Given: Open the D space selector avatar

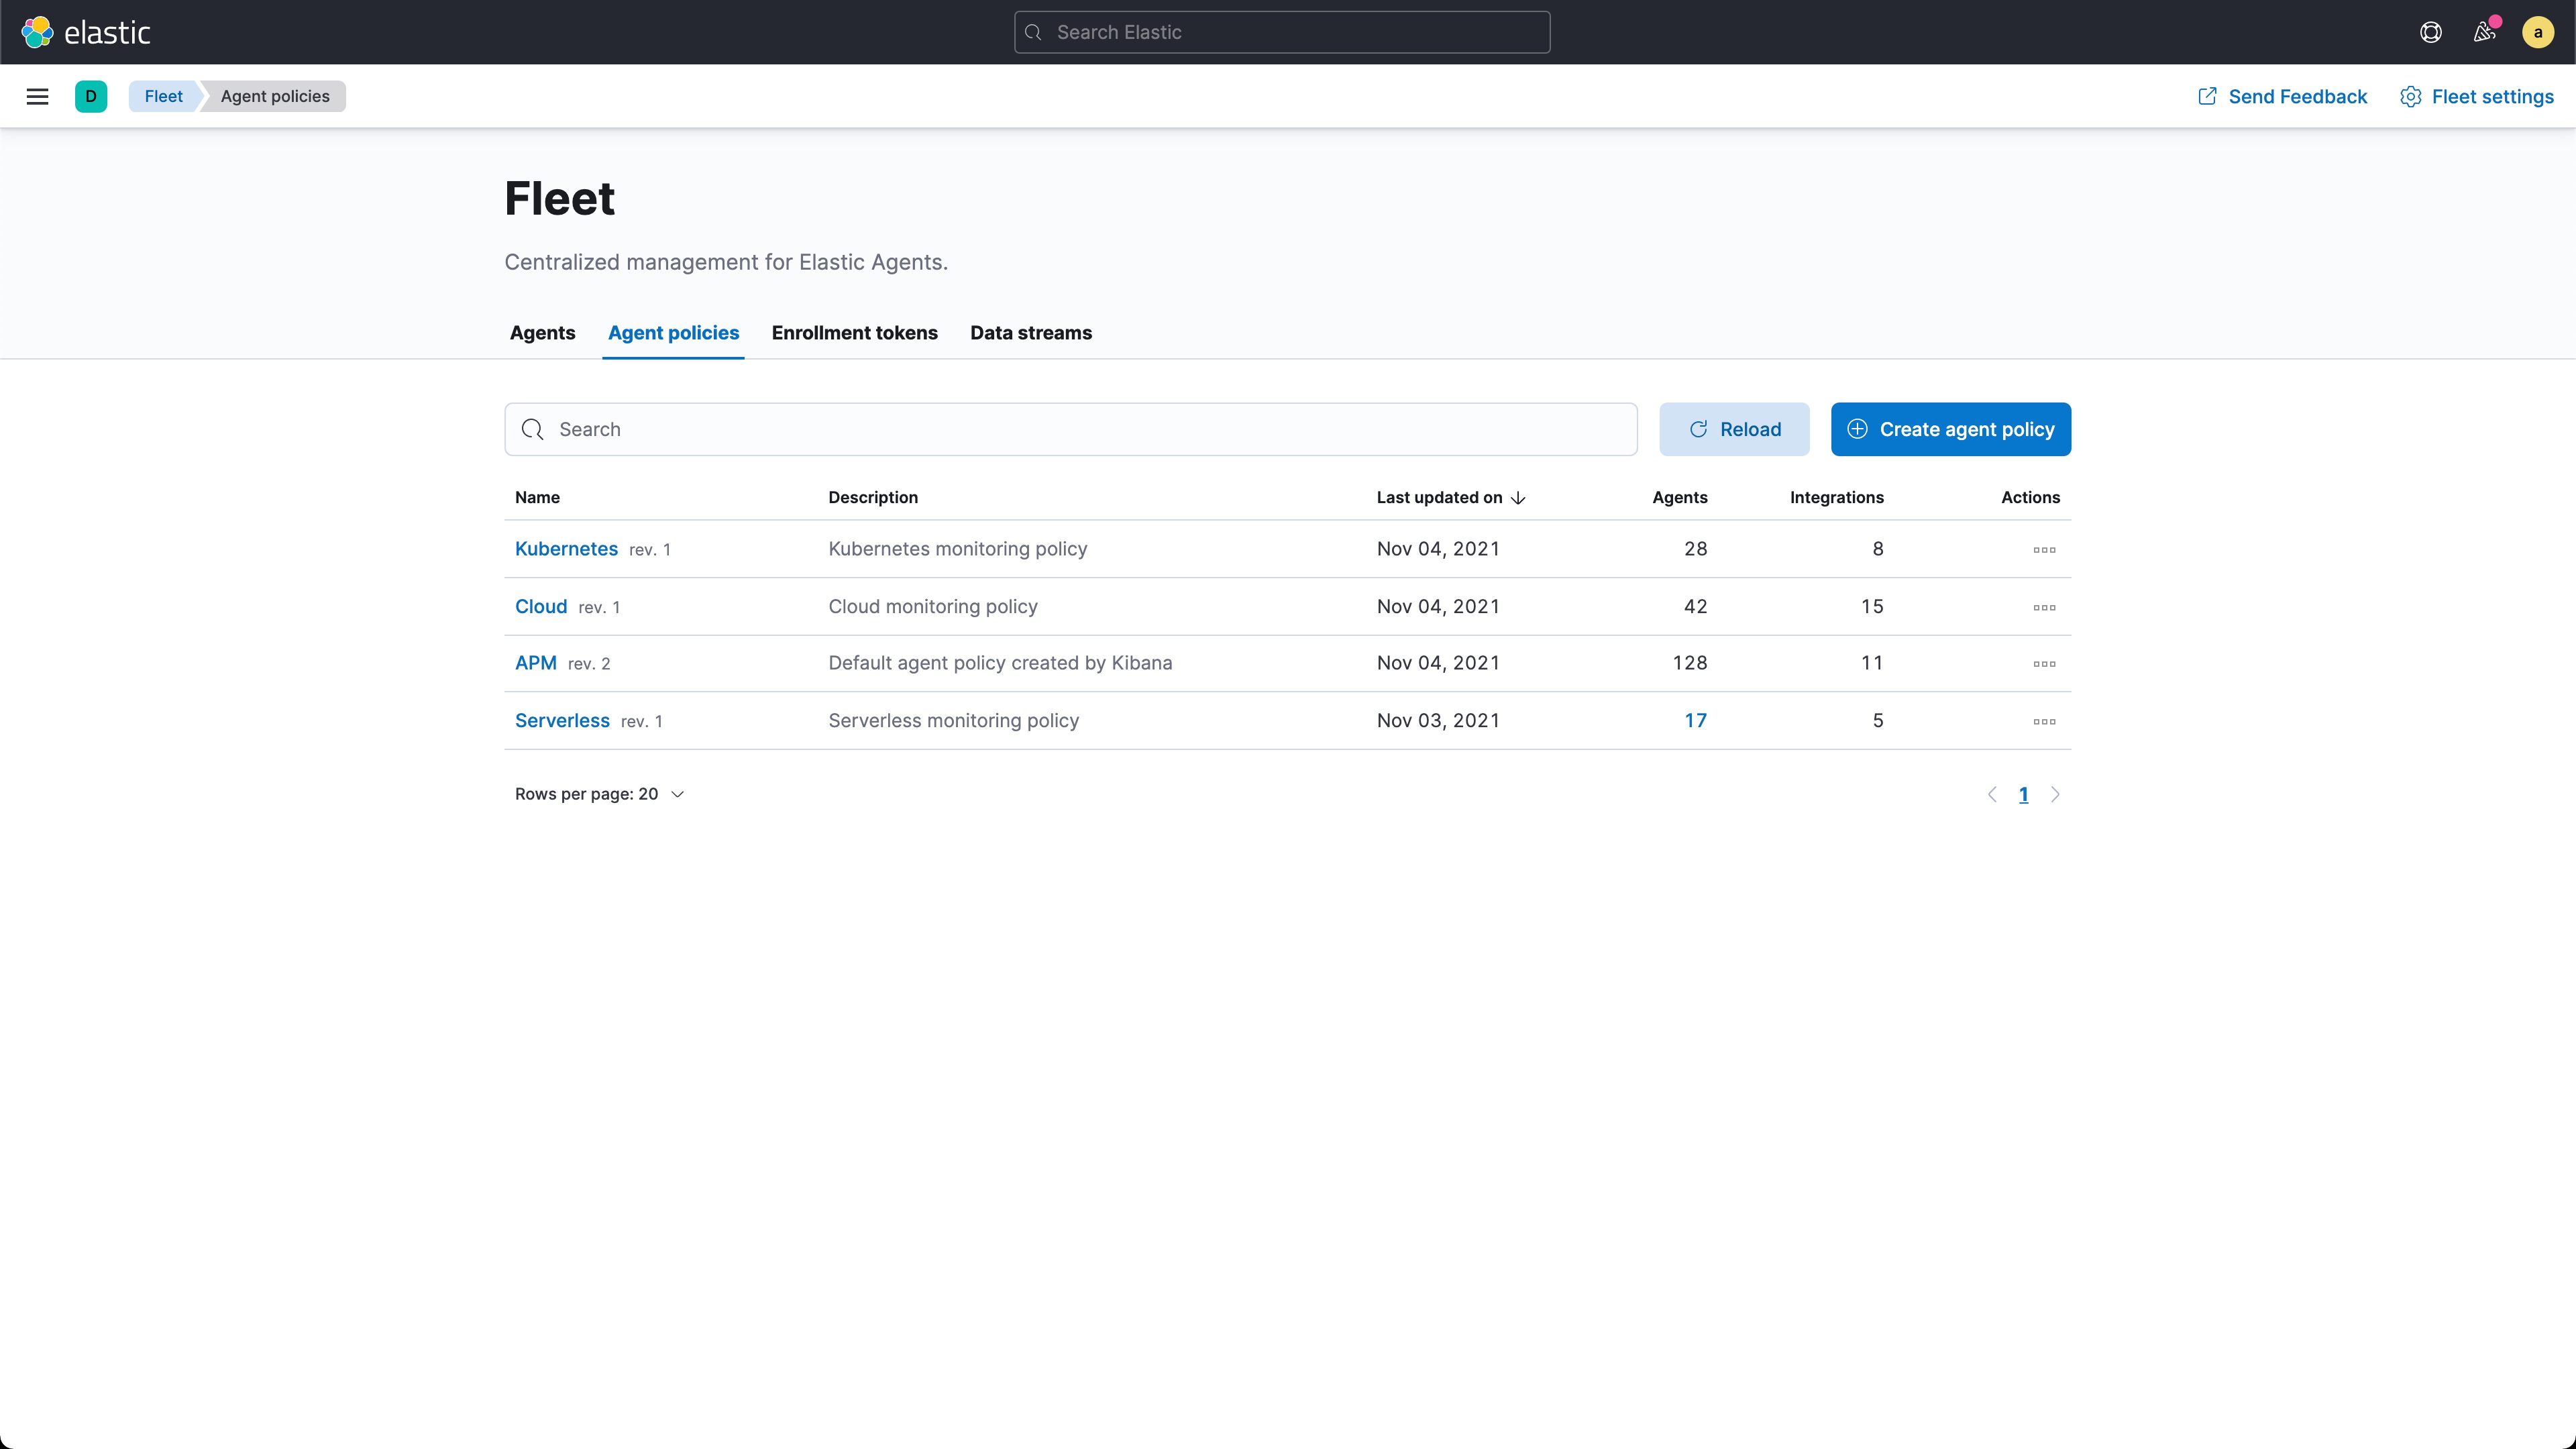Looking at the screenshot, I should [x=91, y=96].
